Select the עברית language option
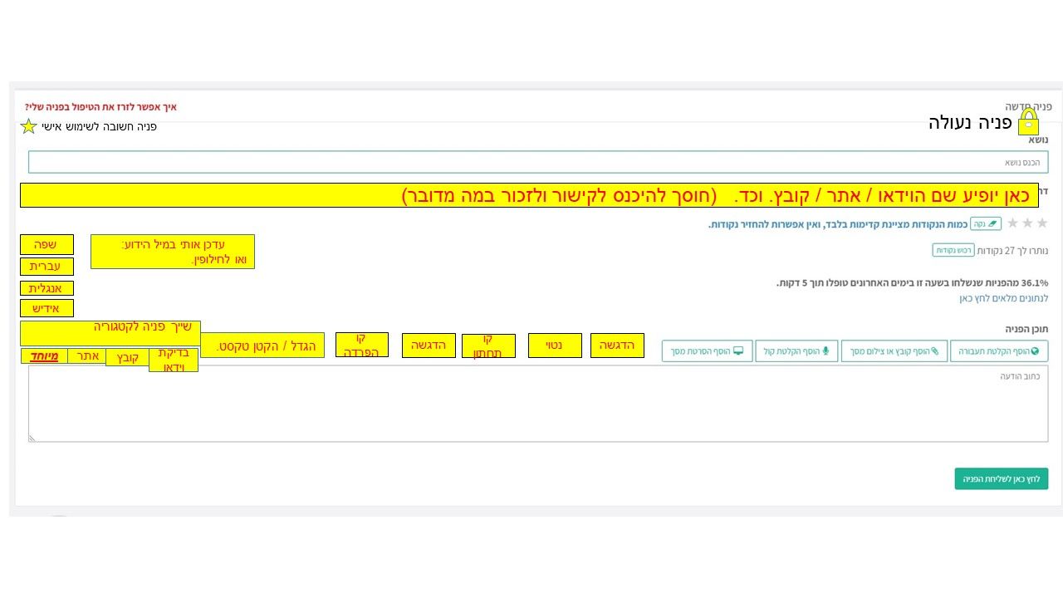1063x598 pixels. point(47,267)
